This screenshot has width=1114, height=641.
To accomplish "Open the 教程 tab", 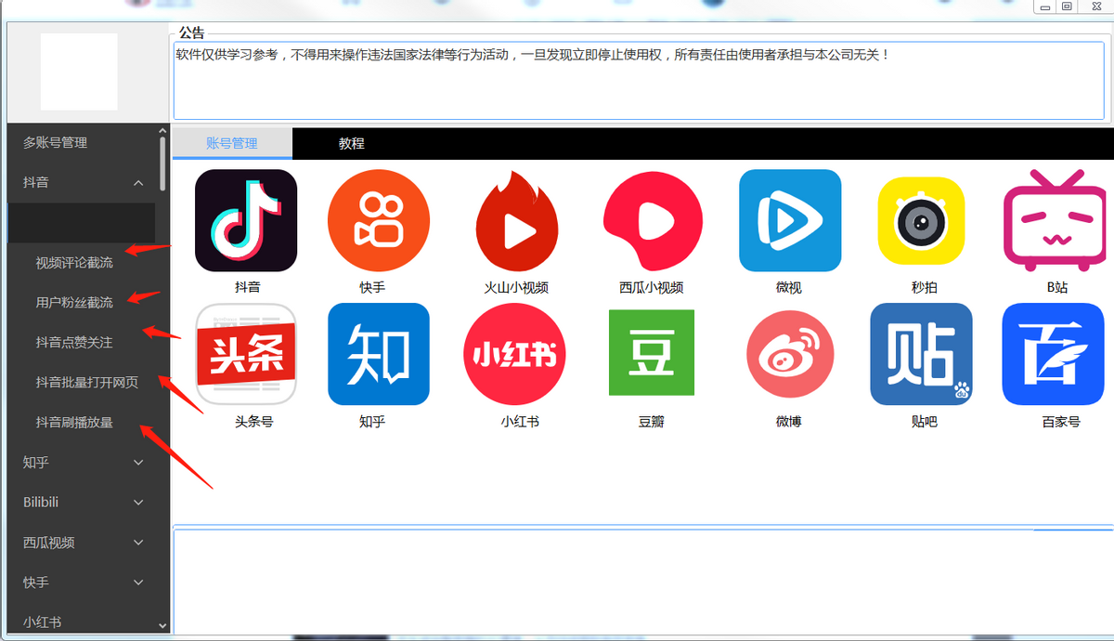I will coord(352,143).
